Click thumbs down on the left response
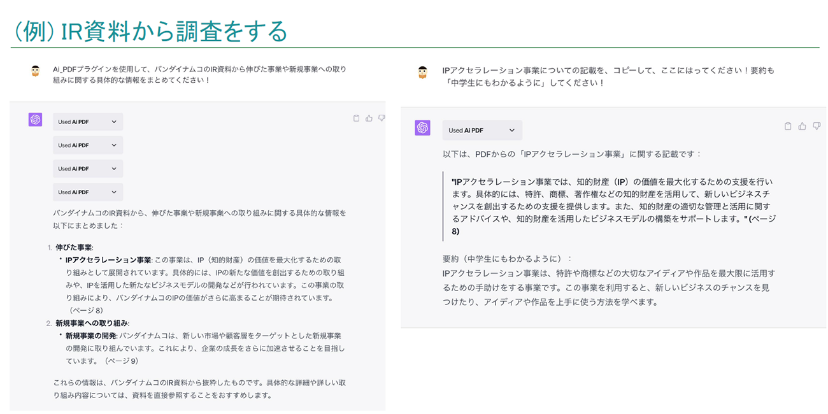Image resolution: width=828 pixels, height=414 pixels. click(x=382, y=118)
